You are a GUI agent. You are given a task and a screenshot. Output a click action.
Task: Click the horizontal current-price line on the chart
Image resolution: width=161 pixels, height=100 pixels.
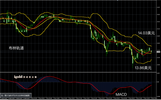(78, 52)
